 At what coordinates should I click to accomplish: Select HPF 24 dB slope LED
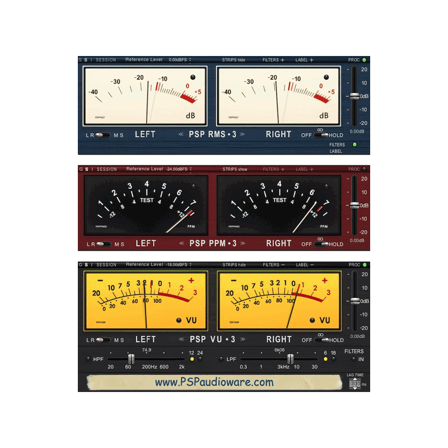[x=200, y=359]
